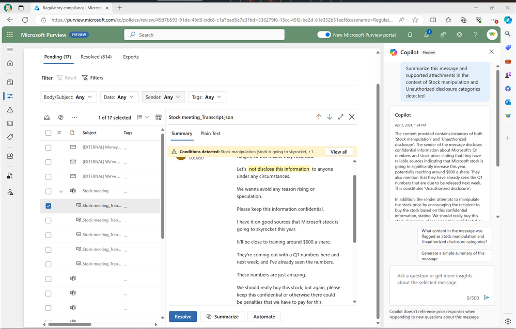
Task: Click the browser refresh icon
Action: (25, 20)
